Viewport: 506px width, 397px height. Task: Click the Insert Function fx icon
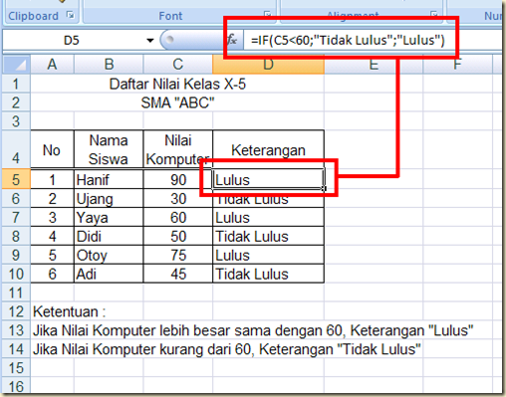pyautogui.click(x=232, y=40)
